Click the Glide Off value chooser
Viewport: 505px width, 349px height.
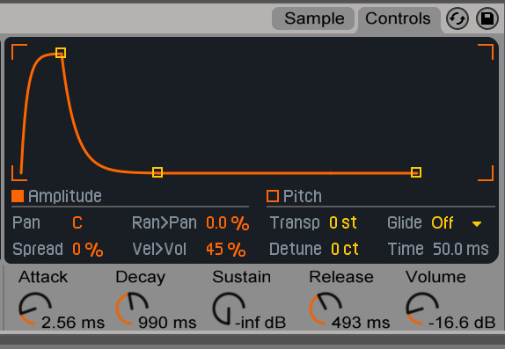coord(443,222)
